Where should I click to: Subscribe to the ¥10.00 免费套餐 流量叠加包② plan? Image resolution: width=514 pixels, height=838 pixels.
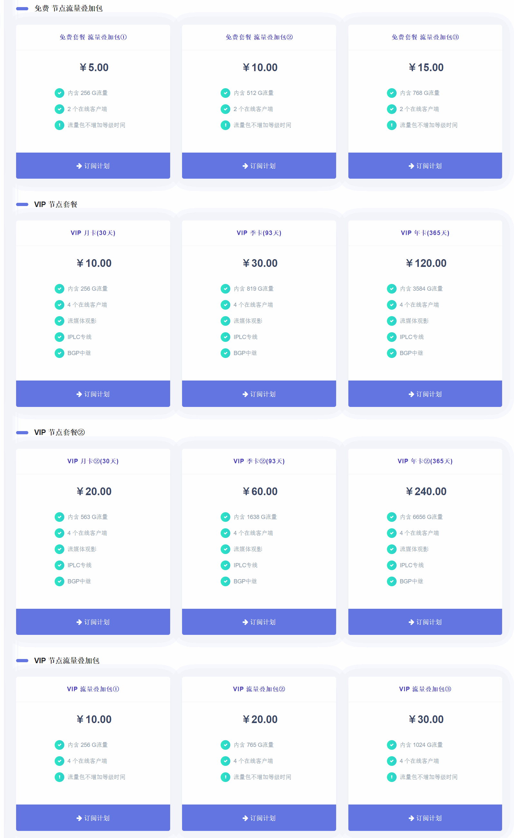coord(259,166)
